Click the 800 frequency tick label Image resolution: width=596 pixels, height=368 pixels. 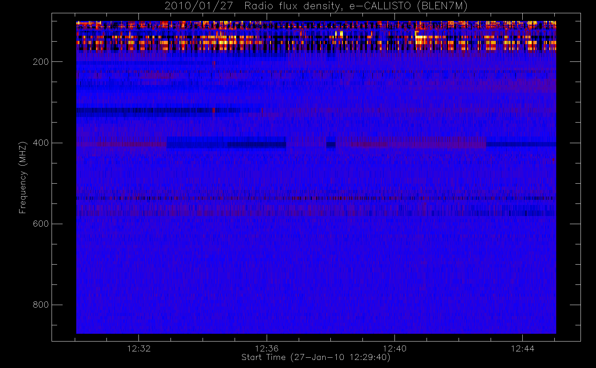[x=41, y=305]
